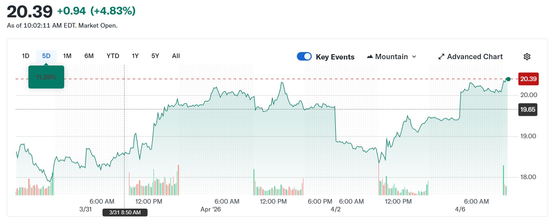Choose the 1Y range tab
The height and width of the screenshot is (221, 554).
pyautogui.click(x=135, y=56)
